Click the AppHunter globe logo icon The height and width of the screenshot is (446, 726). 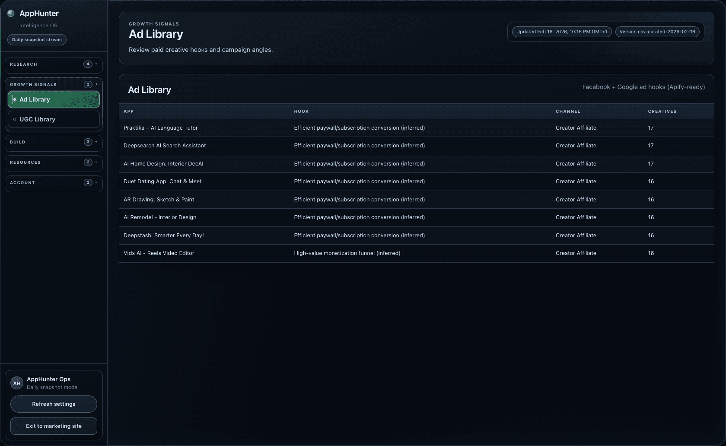pyautogui.click(x=10, y=13)
